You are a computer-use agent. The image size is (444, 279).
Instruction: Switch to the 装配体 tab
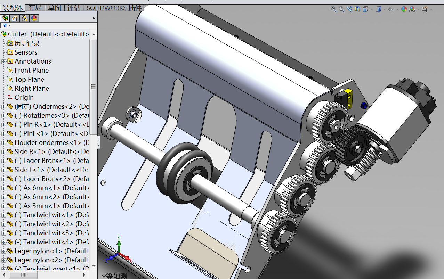(13, 8)
